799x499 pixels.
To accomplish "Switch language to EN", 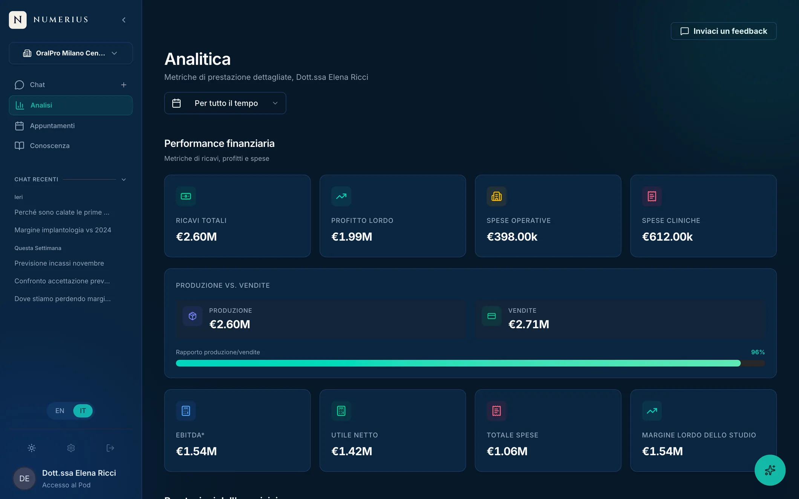I will pos(60,410).
